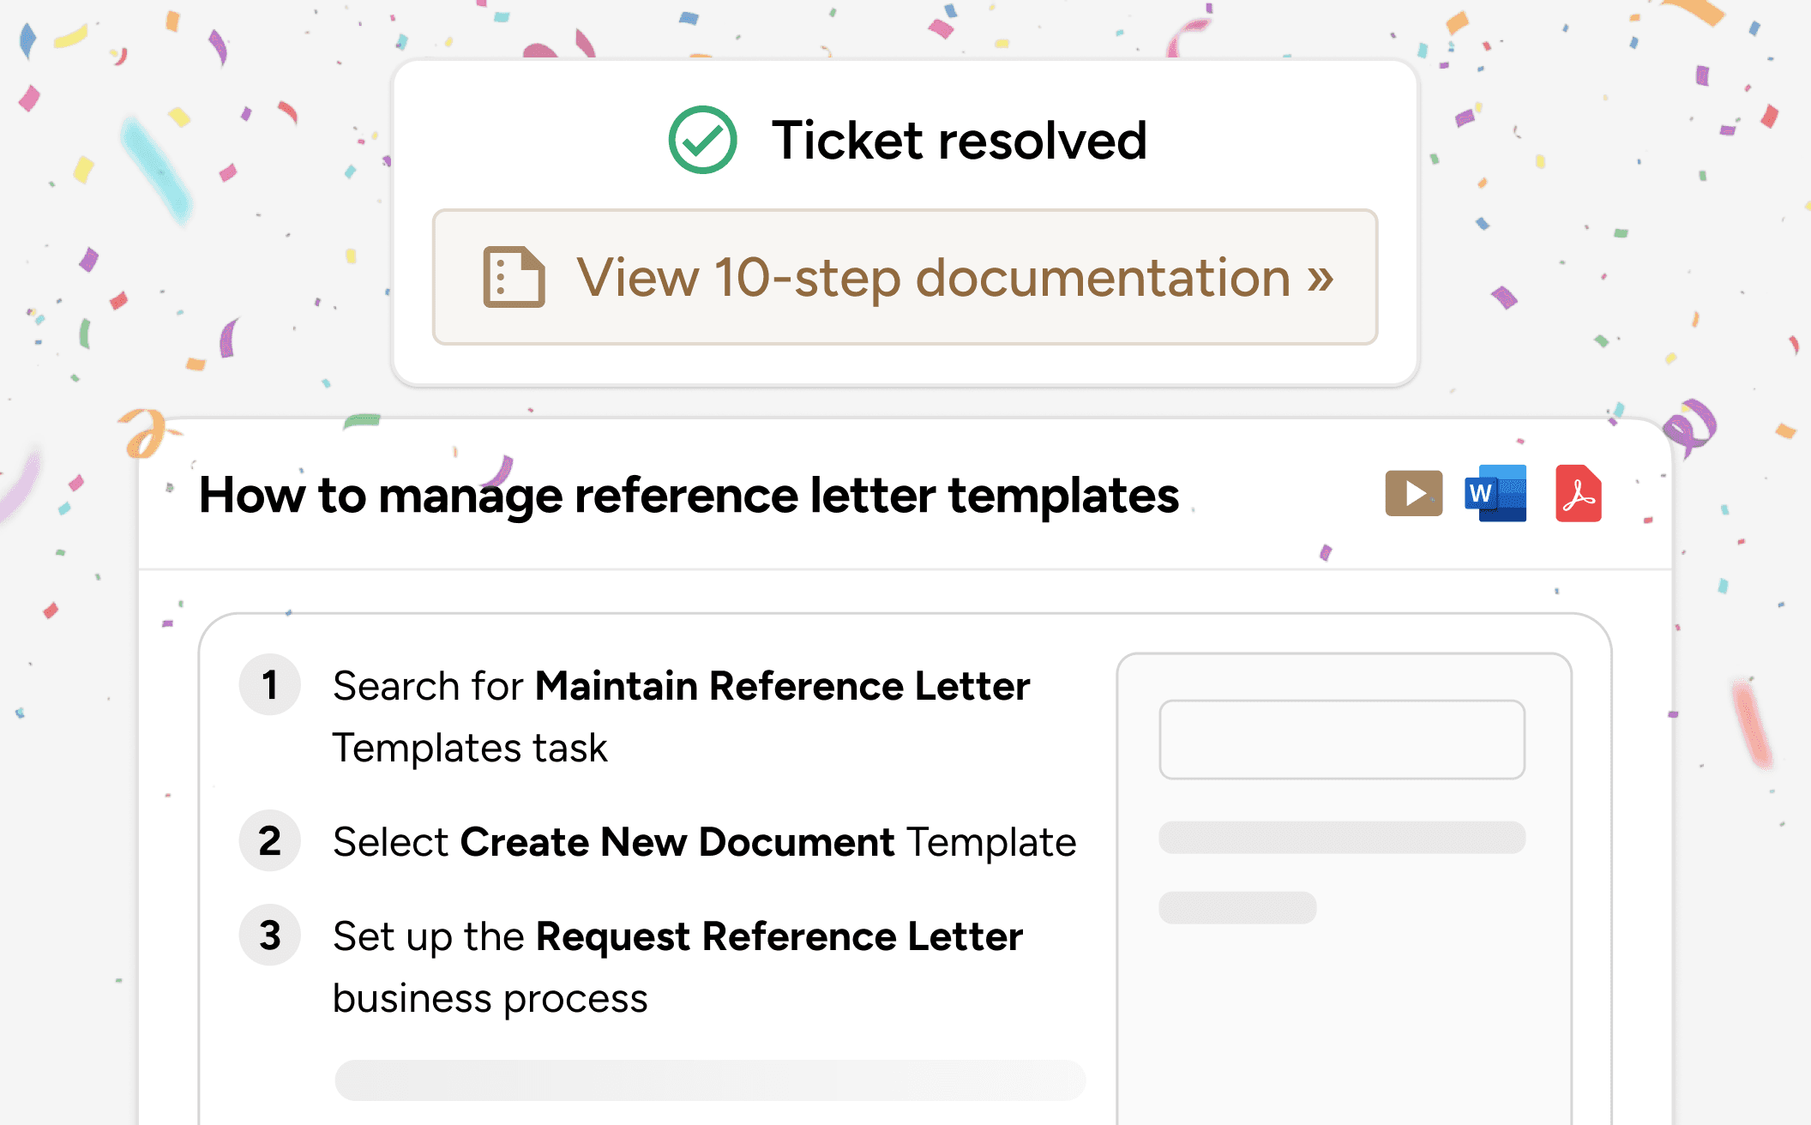Viewport: 1811px width, 1125px height.
Task: Click the document icon in documentation button
Action: 514,277
